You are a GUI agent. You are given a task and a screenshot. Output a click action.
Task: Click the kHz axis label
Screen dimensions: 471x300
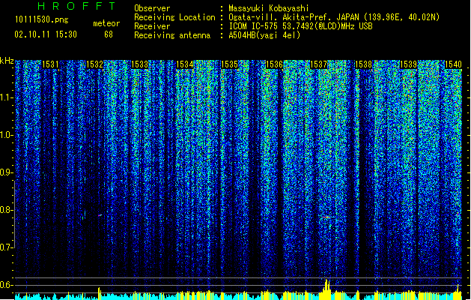[7, 61]
